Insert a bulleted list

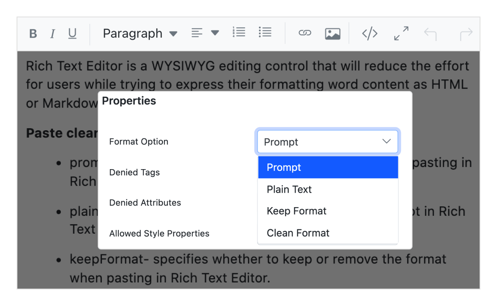coord(265,32)
